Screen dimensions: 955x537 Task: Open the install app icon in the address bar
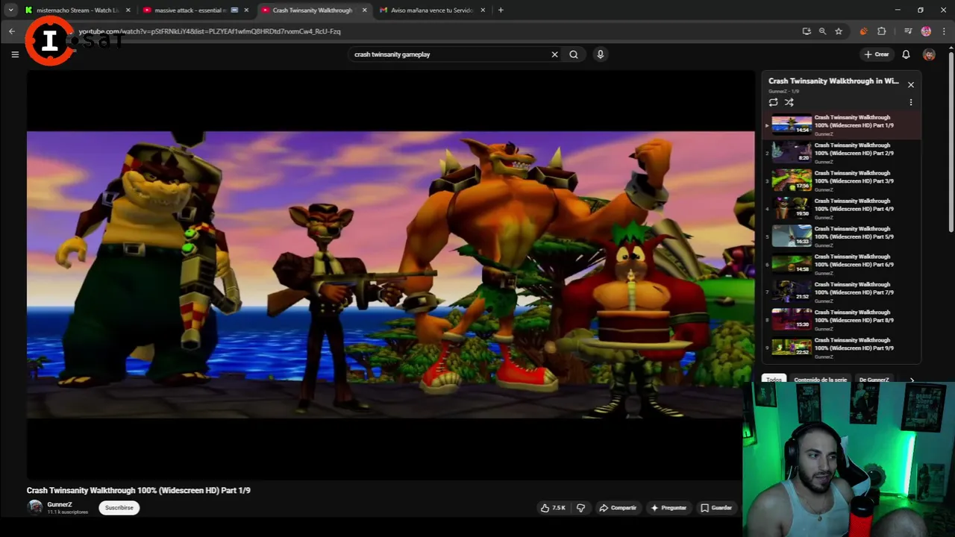coord(807,31)
